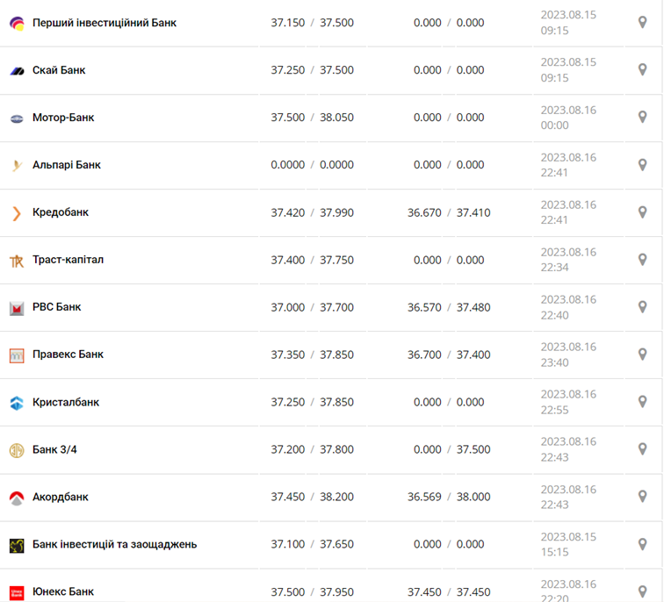Click the Акордбанк bank name
Viewport: 664px width, 602px height.
pyautogui.click(x=61, y=497)
